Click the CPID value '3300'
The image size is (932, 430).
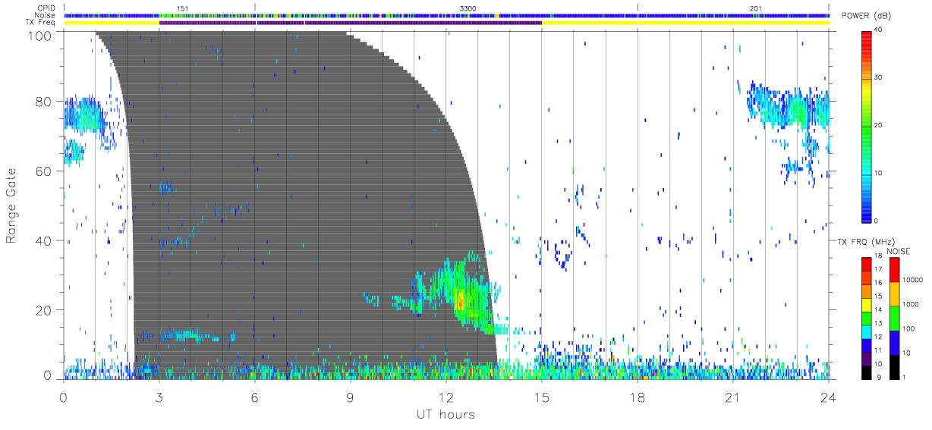[468, 8]
